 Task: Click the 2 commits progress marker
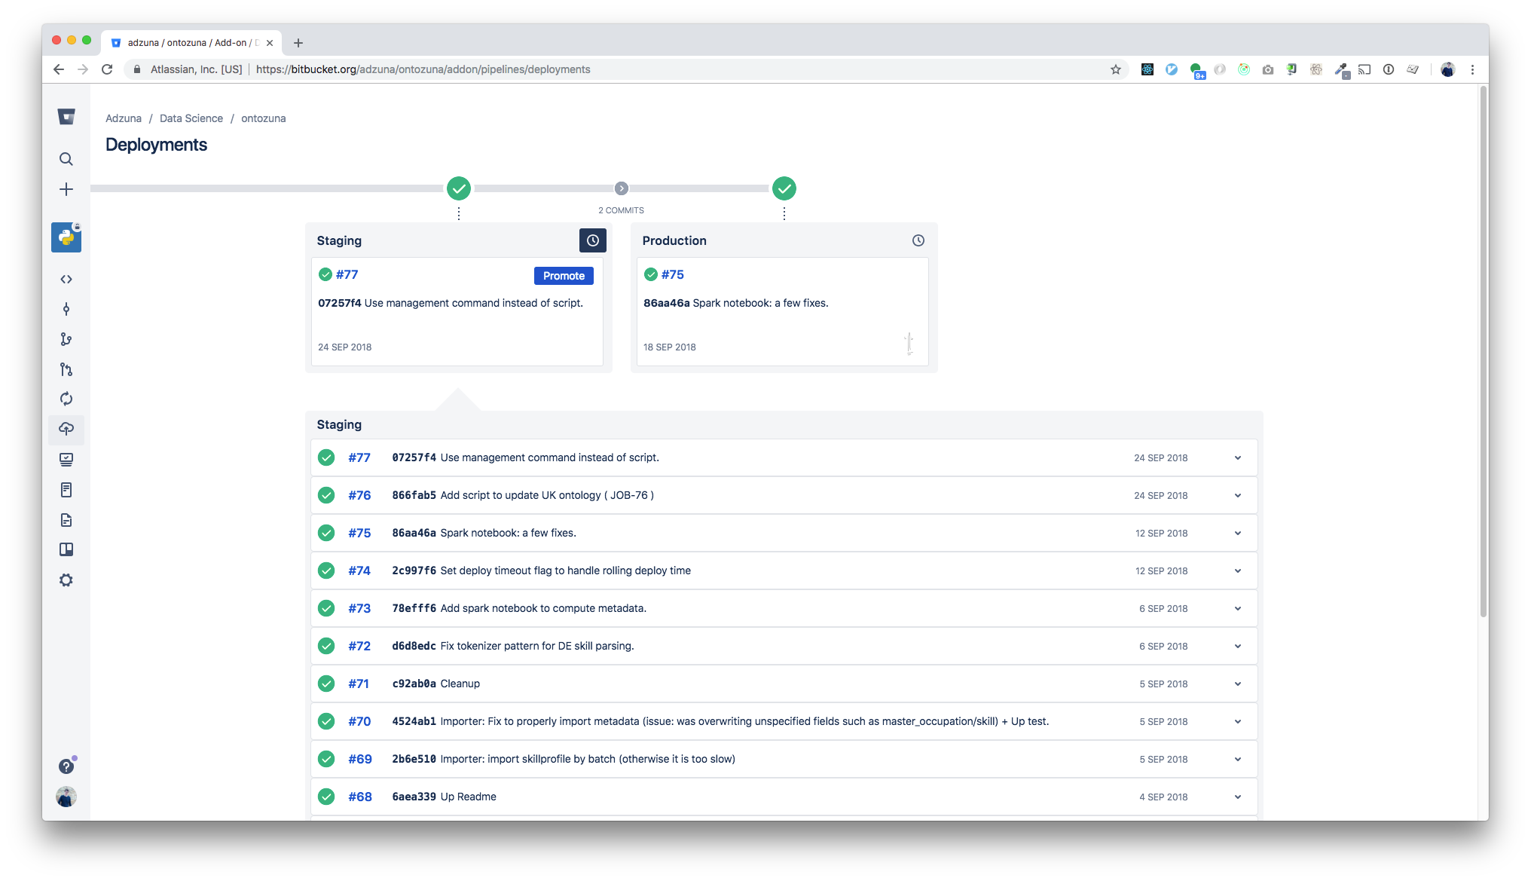[621, 188]
